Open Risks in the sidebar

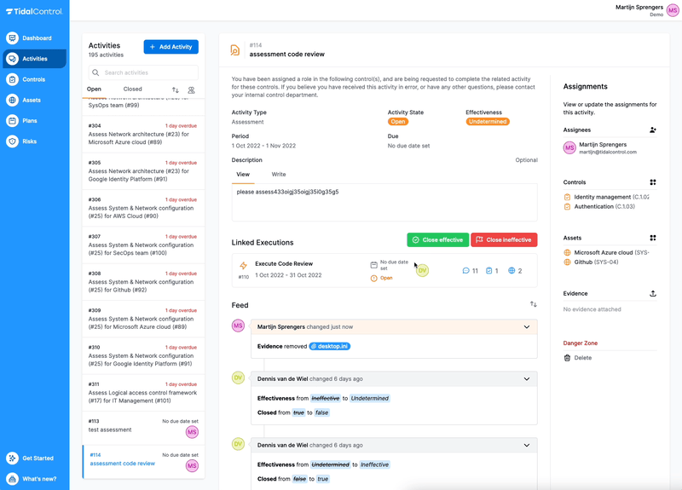(x=29, y=141)
